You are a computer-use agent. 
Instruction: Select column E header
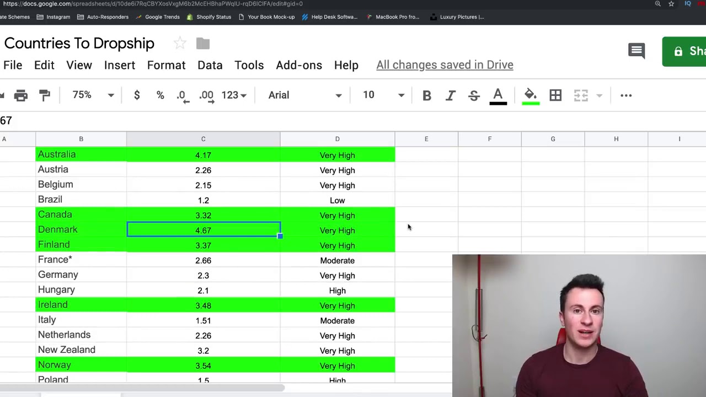(x=426, y=139)
